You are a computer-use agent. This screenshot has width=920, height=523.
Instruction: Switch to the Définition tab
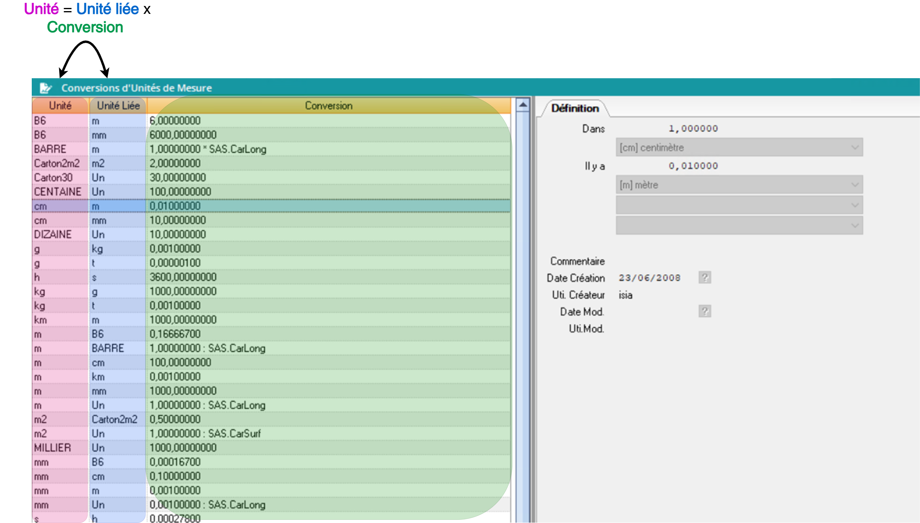pos(575,108)
